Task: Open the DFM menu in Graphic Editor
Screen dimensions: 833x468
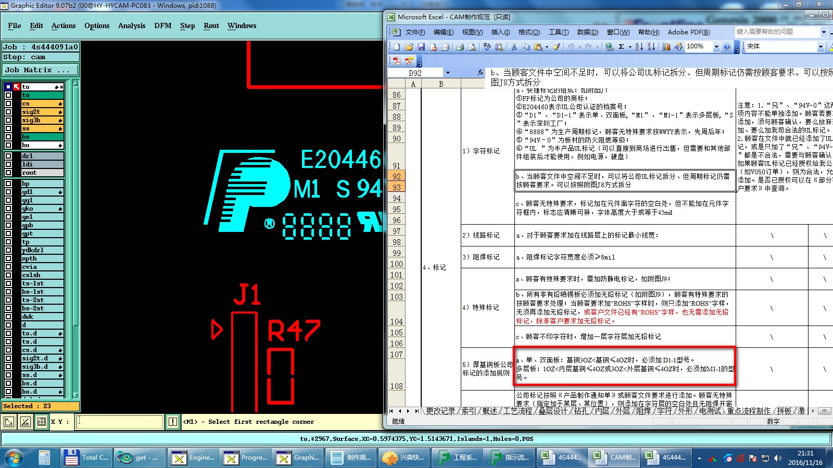Action: pyautogui.click(x=163, y=25)
